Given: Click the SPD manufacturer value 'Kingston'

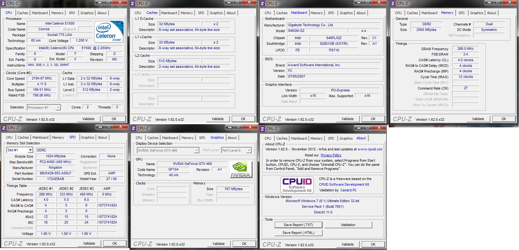Looking at the screenshot, I should [55, 168].
